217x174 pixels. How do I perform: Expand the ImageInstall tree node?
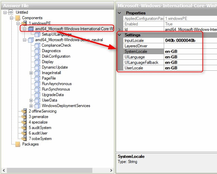(x=31, y=73)
